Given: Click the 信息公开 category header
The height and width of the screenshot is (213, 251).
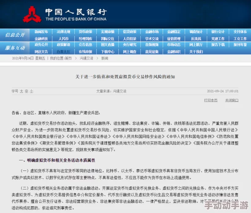Looking at the screenshot, I should click(15, 35).
